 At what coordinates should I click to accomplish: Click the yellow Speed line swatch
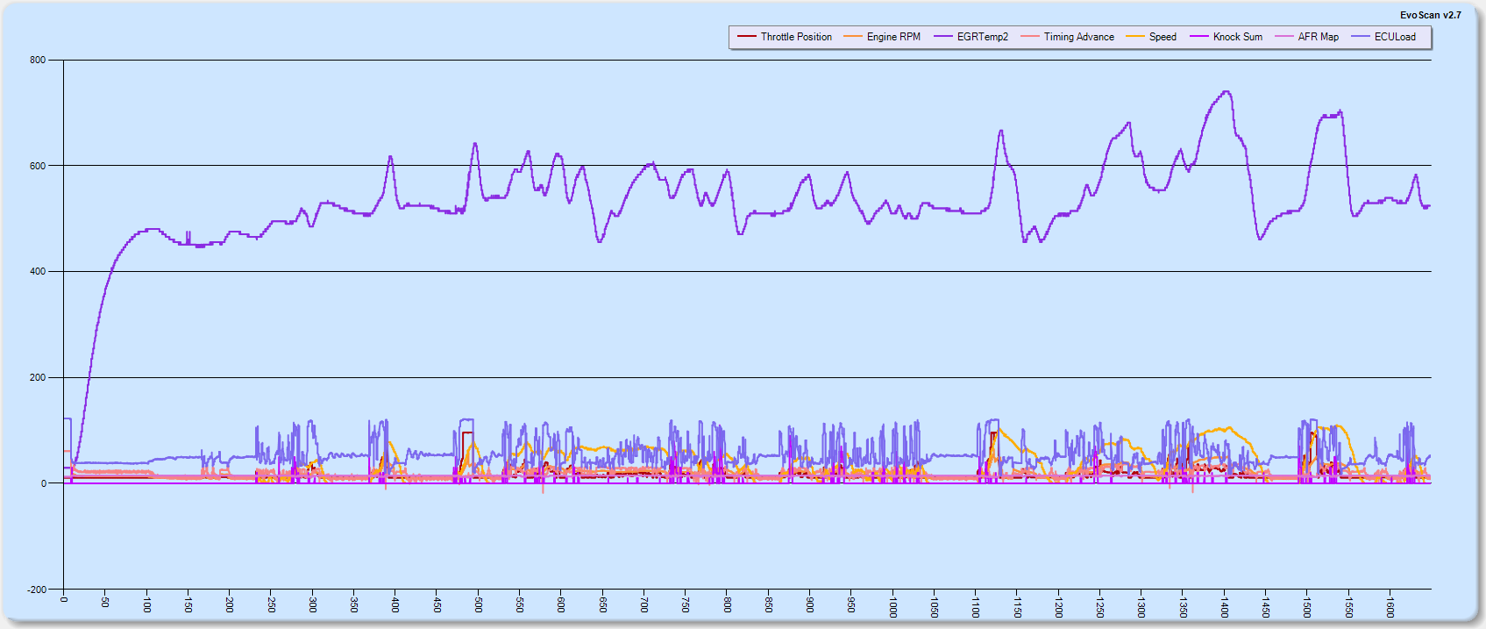pos(1135,37)
